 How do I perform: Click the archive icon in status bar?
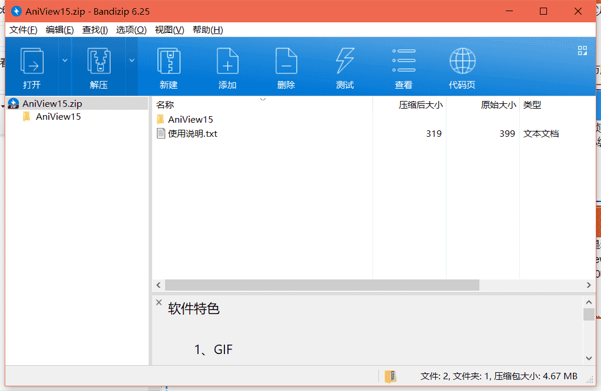[390, 376]
